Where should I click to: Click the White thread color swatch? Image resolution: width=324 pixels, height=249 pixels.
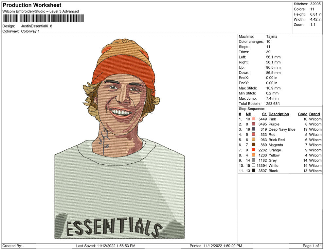(254, 165)
